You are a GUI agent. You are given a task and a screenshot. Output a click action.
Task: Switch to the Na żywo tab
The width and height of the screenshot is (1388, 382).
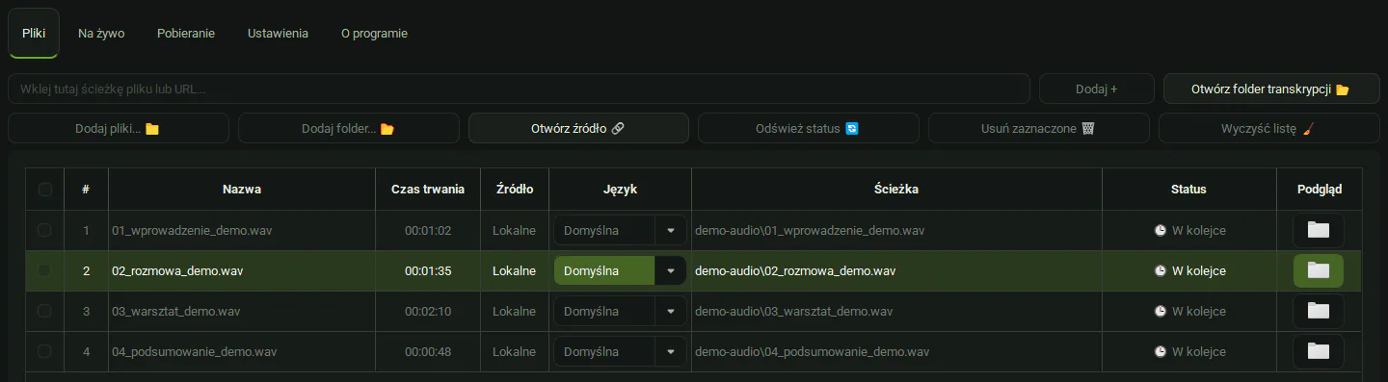101,33
